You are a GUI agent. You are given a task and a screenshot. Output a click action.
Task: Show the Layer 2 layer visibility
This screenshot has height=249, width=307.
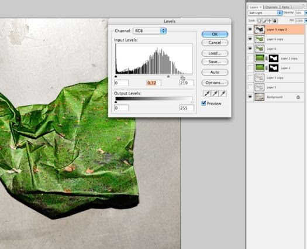pyautogui.click(x=250, y=68)
